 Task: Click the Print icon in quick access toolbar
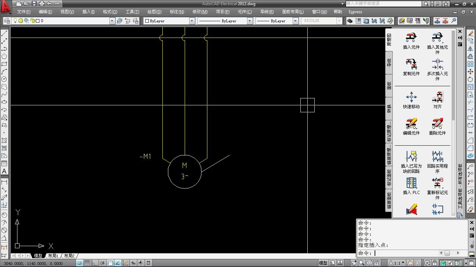(x=42, y=4)
